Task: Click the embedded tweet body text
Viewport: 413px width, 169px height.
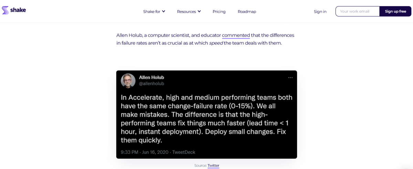Action: (206, 119)
